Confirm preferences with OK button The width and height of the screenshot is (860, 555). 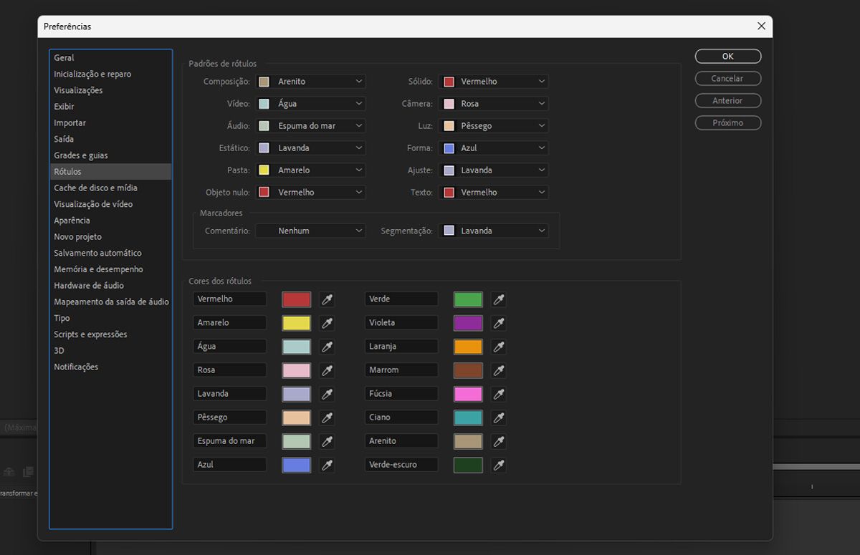(728, 57)
